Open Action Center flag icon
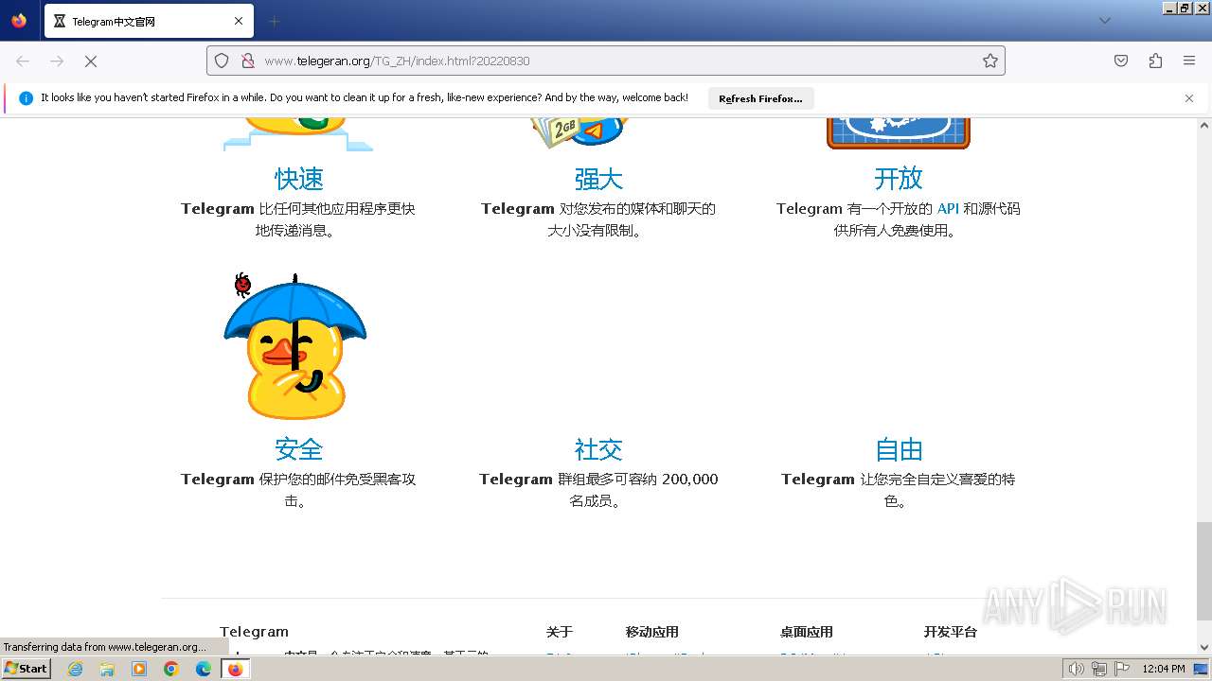 pos(1122,669)
